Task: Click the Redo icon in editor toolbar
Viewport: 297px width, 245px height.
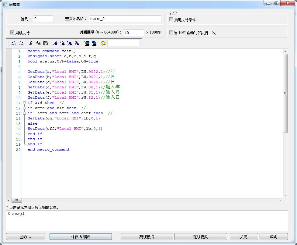Action: (x=21, y=43)
